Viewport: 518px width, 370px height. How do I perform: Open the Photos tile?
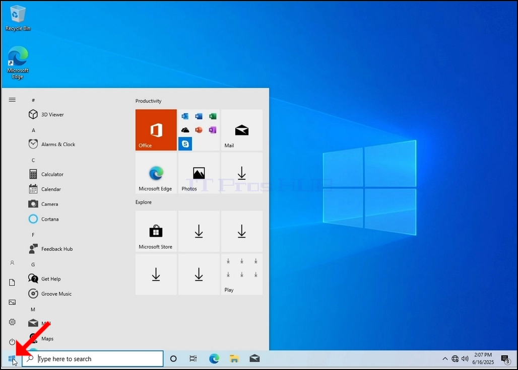199,173
